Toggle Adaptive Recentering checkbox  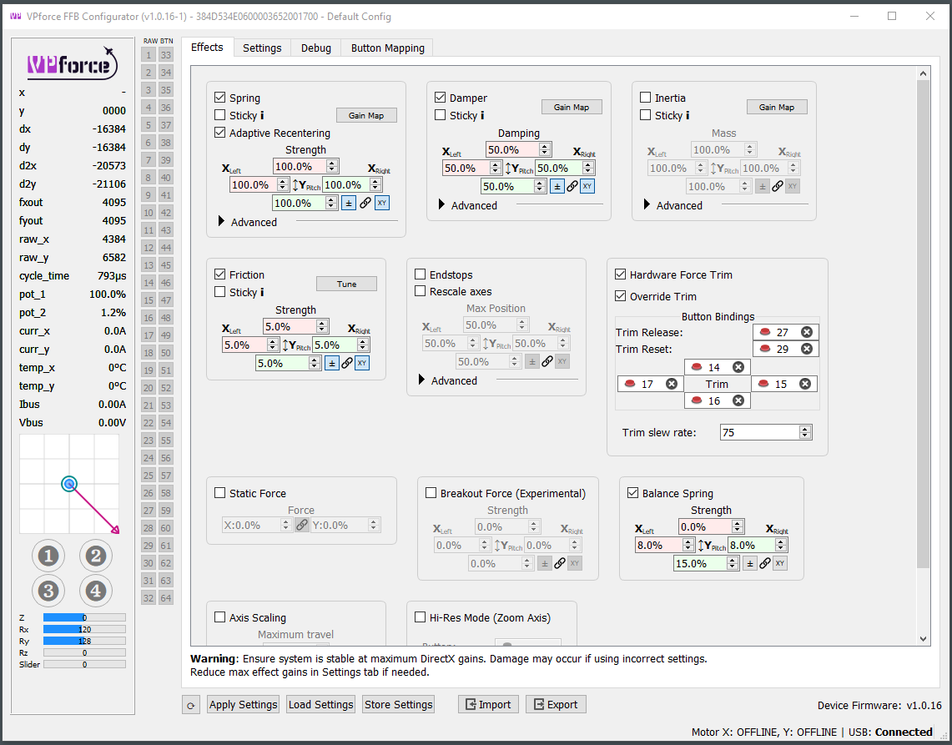[219, 133]
